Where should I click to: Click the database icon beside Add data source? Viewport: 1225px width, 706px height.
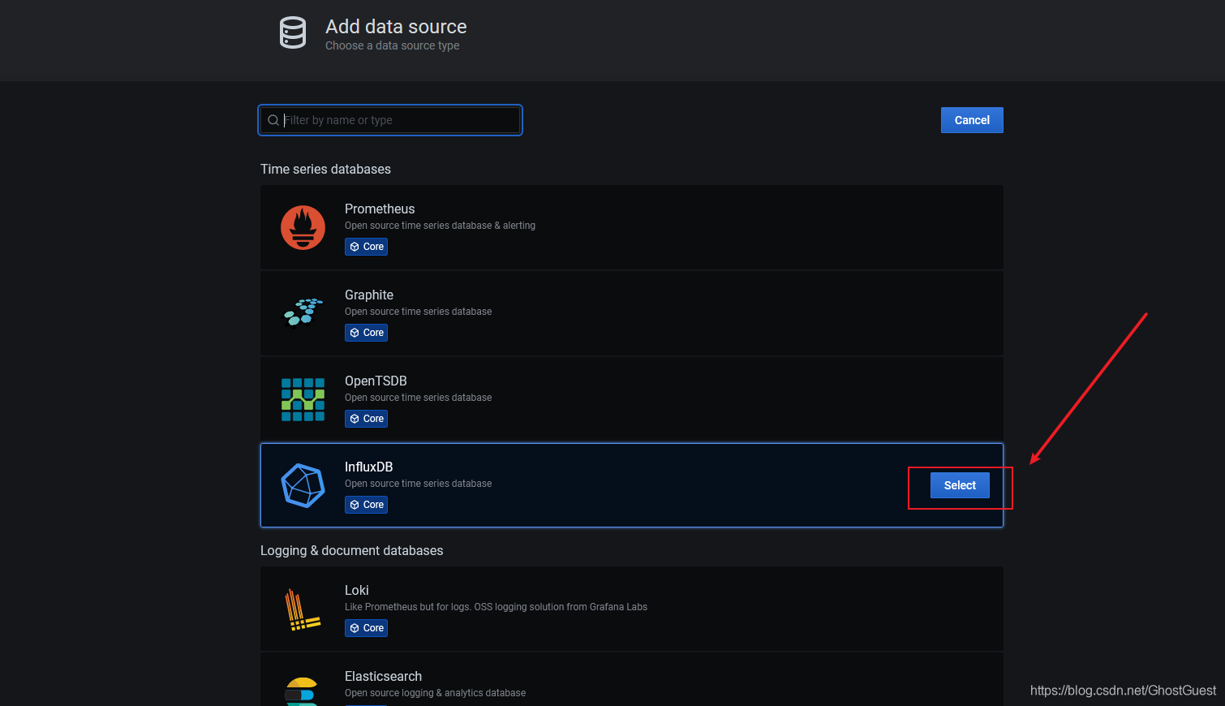293,33
